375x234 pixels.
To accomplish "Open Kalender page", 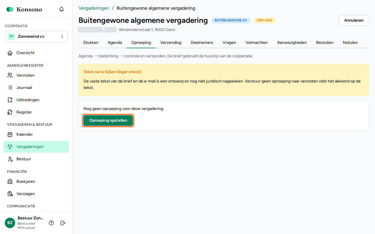I will tap(36, 135).
